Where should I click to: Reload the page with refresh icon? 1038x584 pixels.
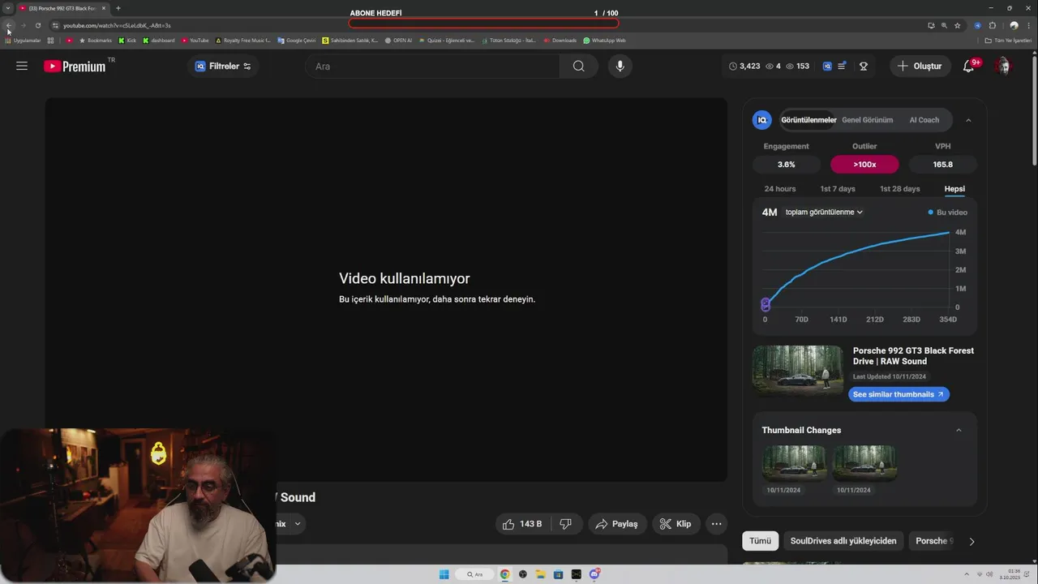(37, 25)
